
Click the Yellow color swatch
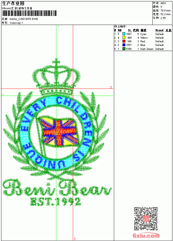coord(124,38)
